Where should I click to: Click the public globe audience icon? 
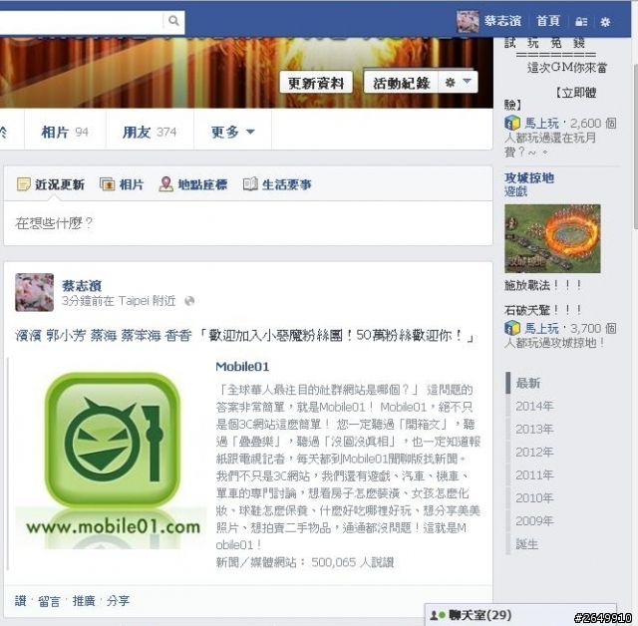(189, 301)
